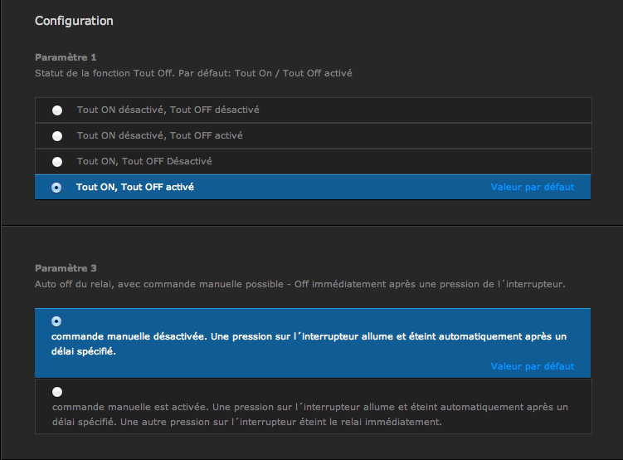
Task: Select radio button for 'Tout ON désactivé, Tout OFF désactivé'
Action: tap(56, 110)
